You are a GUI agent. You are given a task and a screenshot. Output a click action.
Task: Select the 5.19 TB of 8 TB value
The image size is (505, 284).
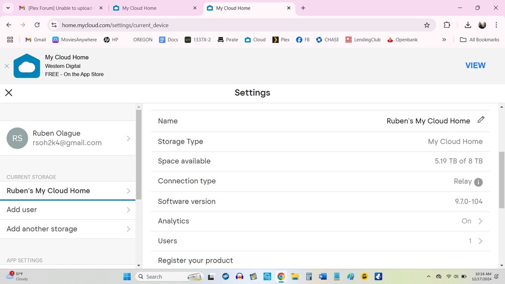click(458, 161)
